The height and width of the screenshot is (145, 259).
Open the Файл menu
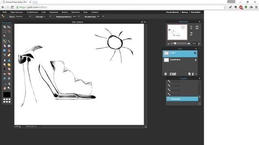pyautogui.click(x=4, y=12)
